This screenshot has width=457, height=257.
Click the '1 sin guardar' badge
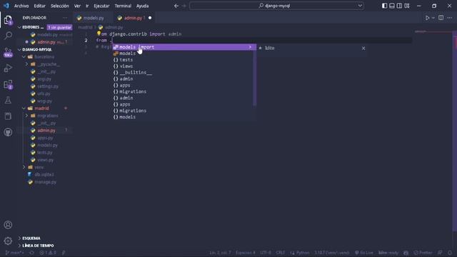click(x=60, y=27)
